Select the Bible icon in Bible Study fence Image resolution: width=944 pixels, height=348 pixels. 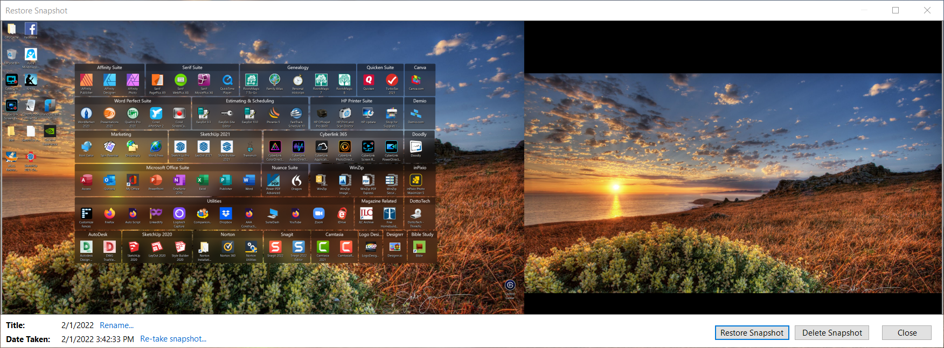pos(419,249)
